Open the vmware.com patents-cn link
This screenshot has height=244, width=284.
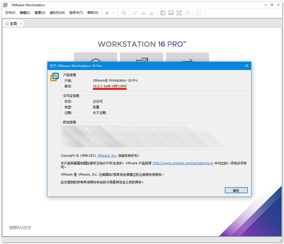[183, 163]
